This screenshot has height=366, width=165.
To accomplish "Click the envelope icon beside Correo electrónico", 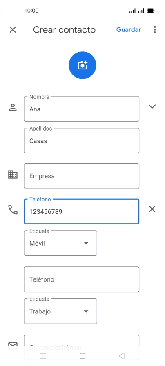I will click(13, 346).
